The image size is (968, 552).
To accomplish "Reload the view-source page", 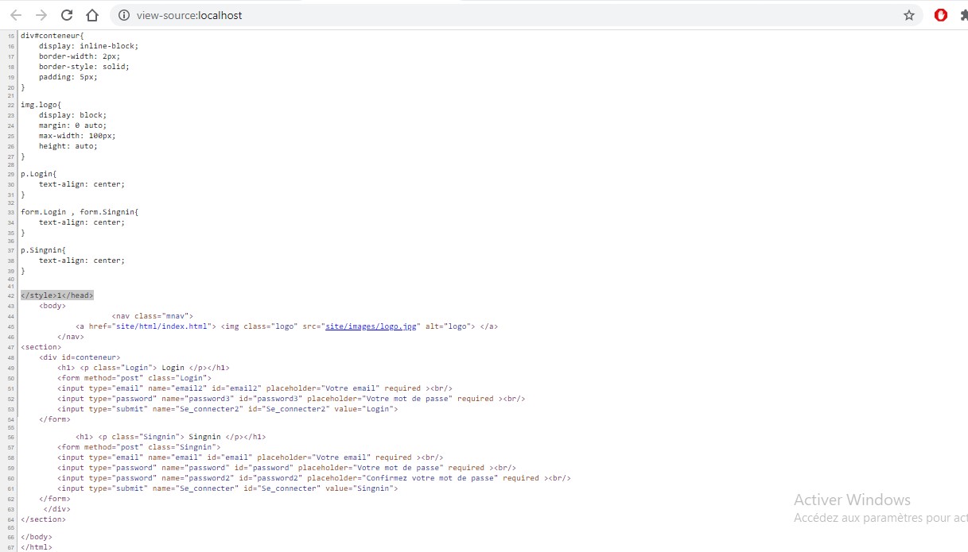I will tap(66, 14).
